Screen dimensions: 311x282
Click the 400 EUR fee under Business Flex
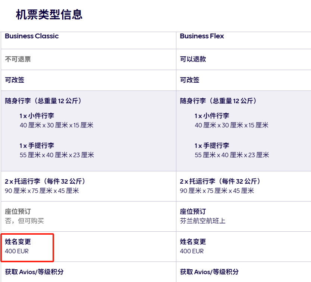point(192,251)
